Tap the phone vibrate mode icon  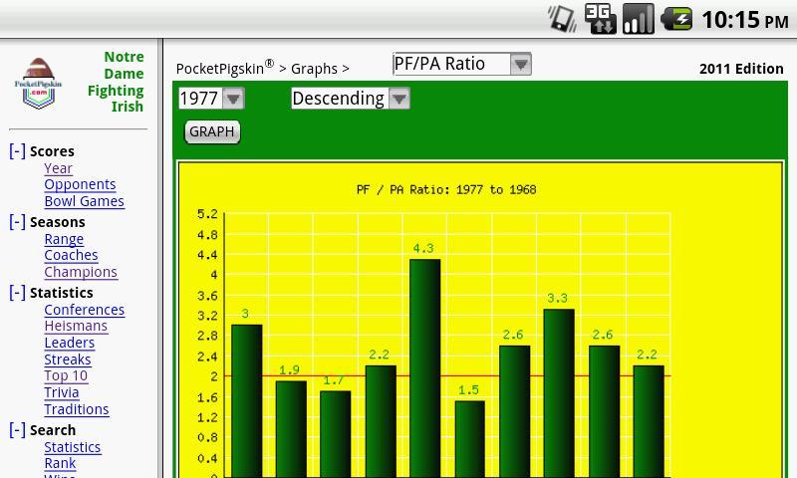(x=562, y=19)
